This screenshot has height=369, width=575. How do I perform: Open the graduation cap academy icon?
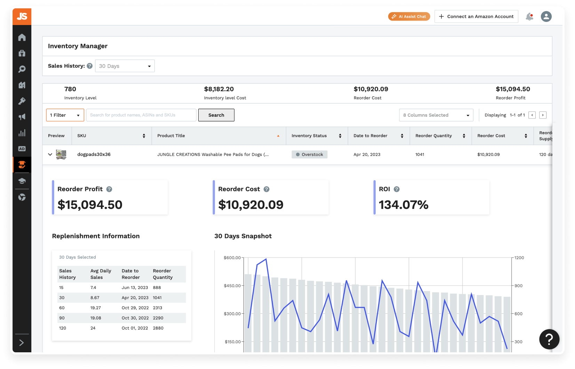[22, 181]
